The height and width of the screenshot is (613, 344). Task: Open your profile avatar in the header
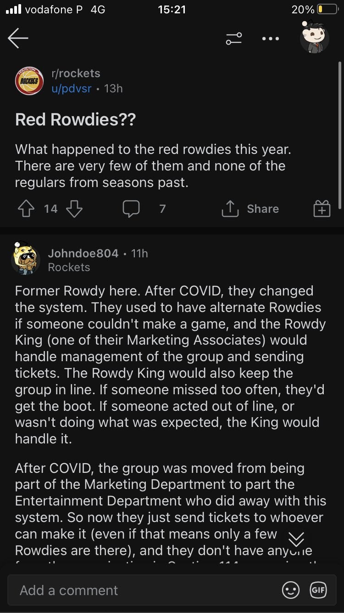(x=315, y=37)
